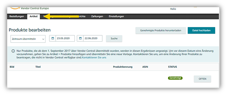227x95 pixels.
Task: Click the Datei hochladen button
Action: (201, 30)
